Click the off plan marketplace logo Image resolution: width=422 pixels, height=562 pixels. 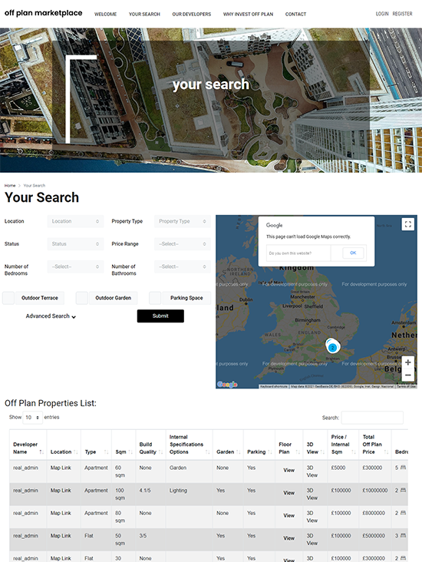pos(43,13)
